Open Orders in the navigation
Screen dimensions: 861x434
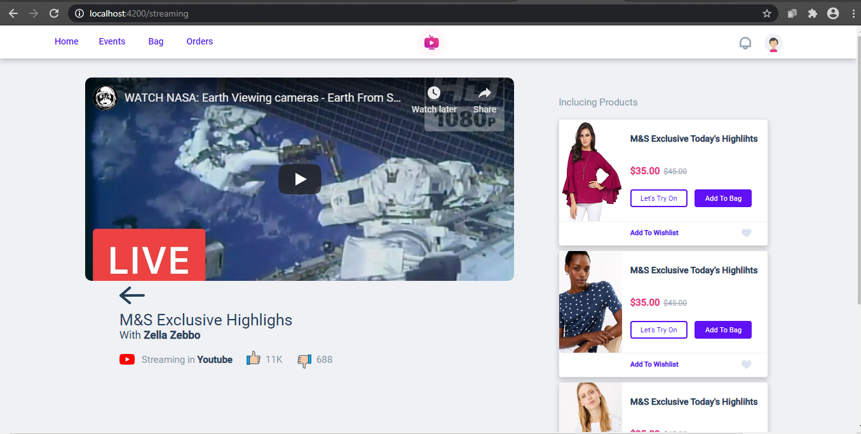click(x=200, y=41)
